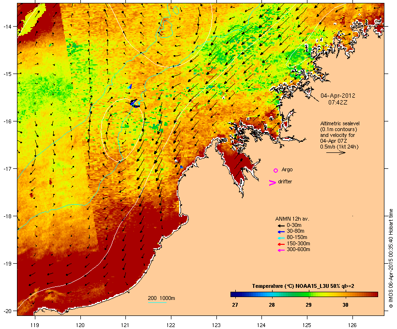Click the colorbar tick label '27'
The height and width of the screenshot is (329, 397).
pos(235,305)
